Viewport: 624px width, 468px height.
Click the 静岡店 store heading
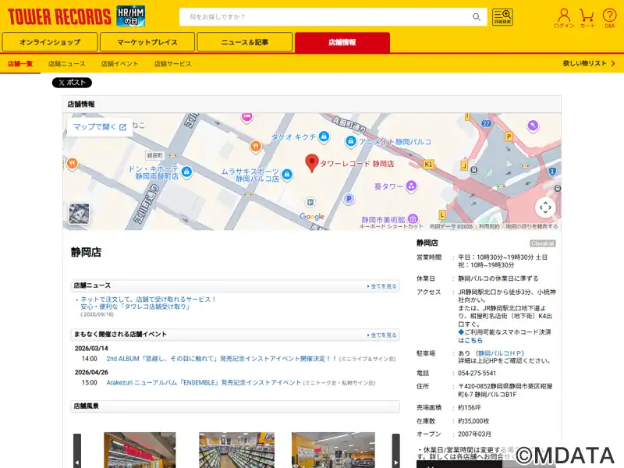tap(86, 252)
